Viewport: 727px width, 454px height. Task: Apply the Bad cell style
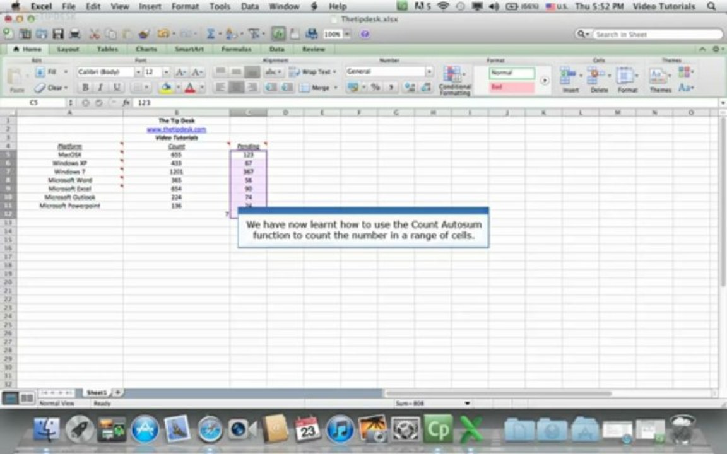511,87
